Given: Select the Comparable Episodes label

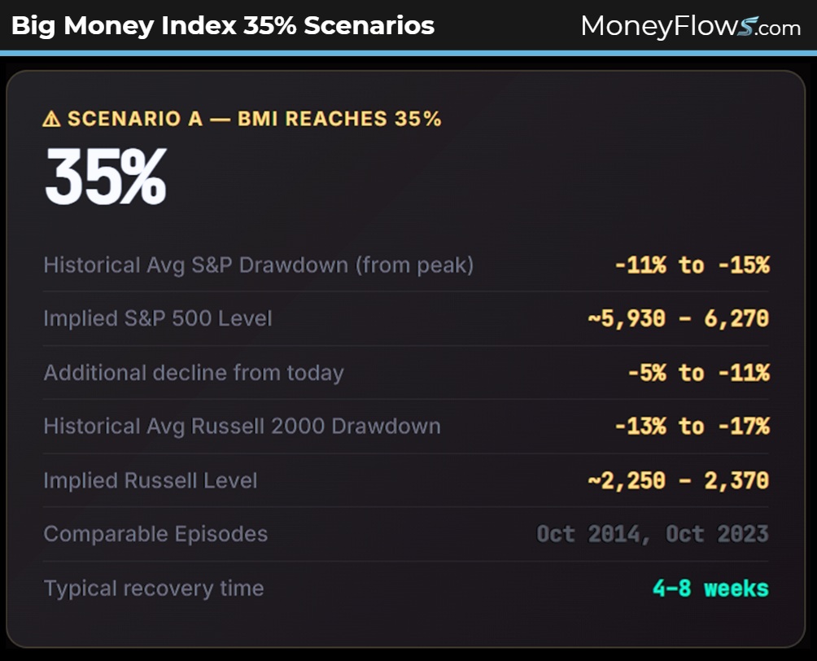Looking at the screenshot, I should pyautogui.click(x=155, y=534).
